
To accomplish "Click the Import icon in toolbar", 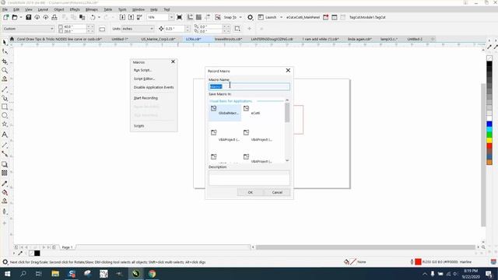I will [122, 17].
